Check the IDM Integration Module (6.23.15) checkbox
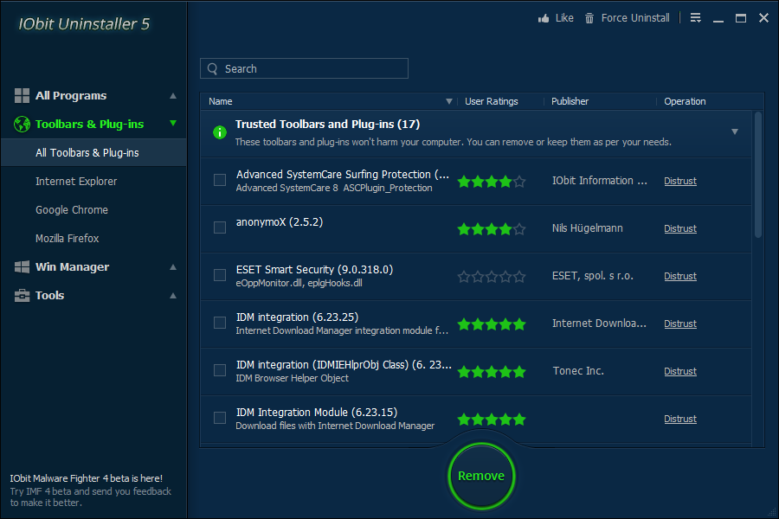779x519 pixels. pos(220,418)
